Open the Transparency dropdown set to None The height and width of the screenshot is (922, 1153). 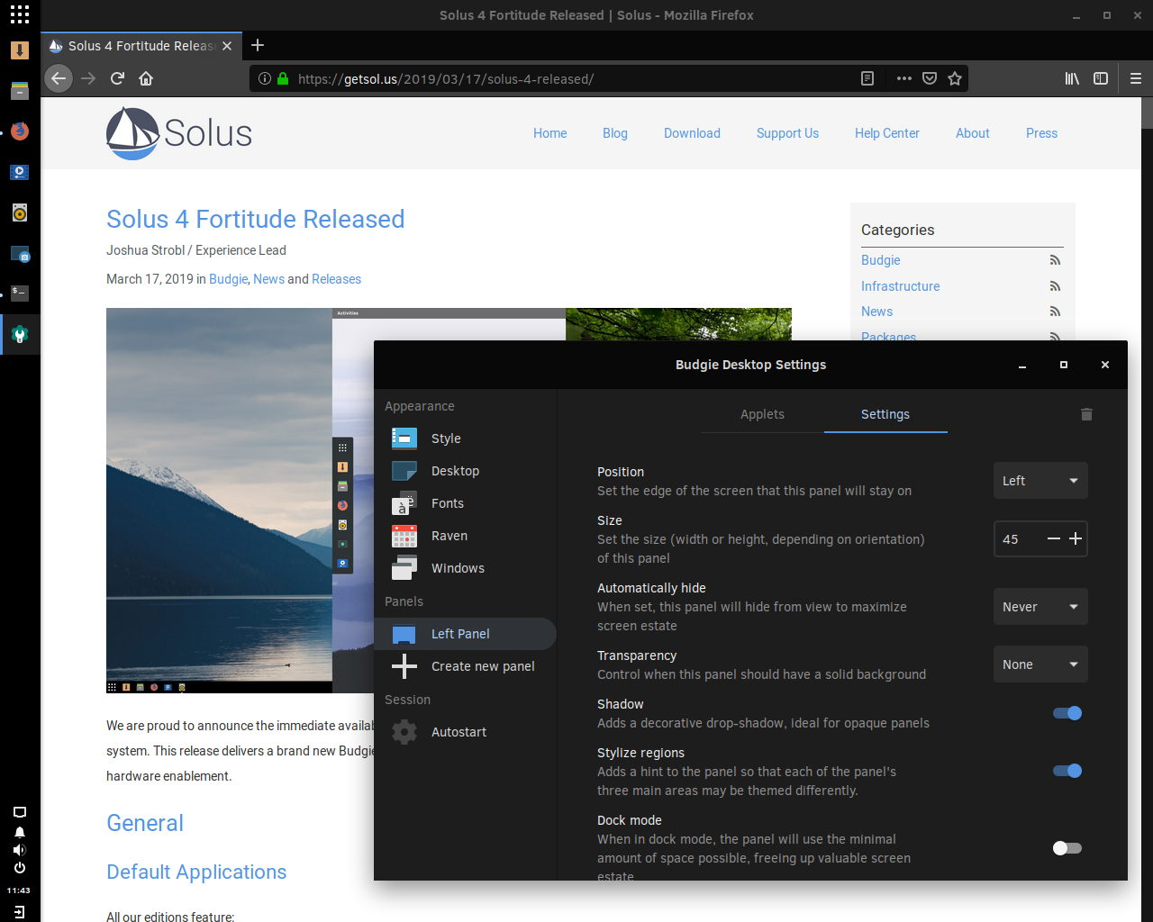pyautogui.click(x=1040, y=664)
